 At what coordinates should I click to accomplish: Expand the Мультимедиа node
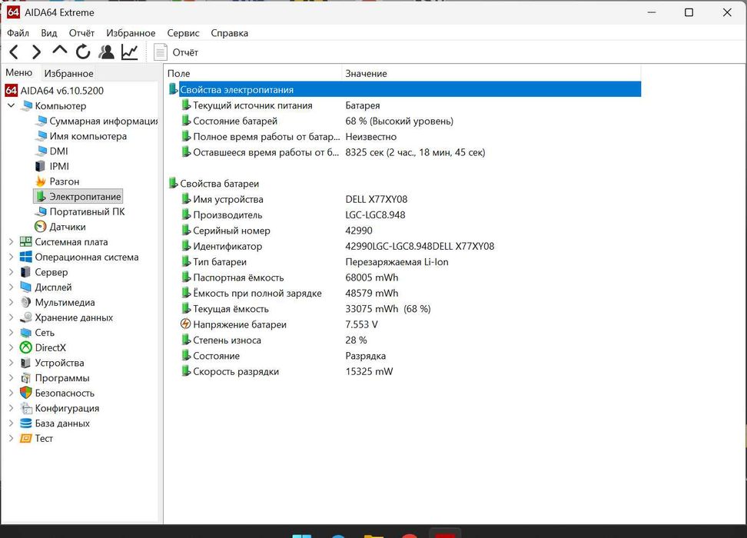[x=11, y=303]
